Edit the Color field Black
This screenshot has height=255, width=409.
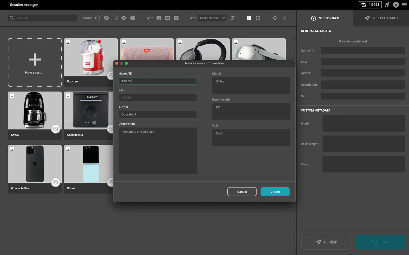pyautogui.click(x=251, y=137)
